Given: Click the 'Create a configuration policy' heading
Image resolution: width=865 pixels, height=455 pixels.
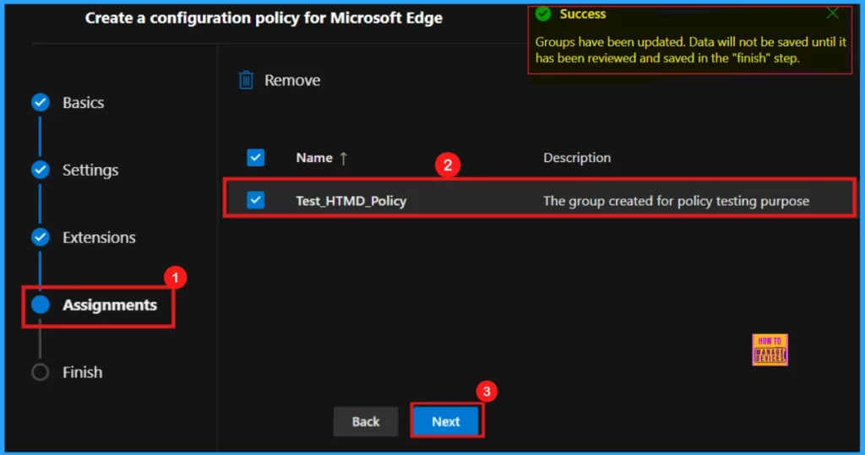Looking at the screenshot, I should (264, 19).
